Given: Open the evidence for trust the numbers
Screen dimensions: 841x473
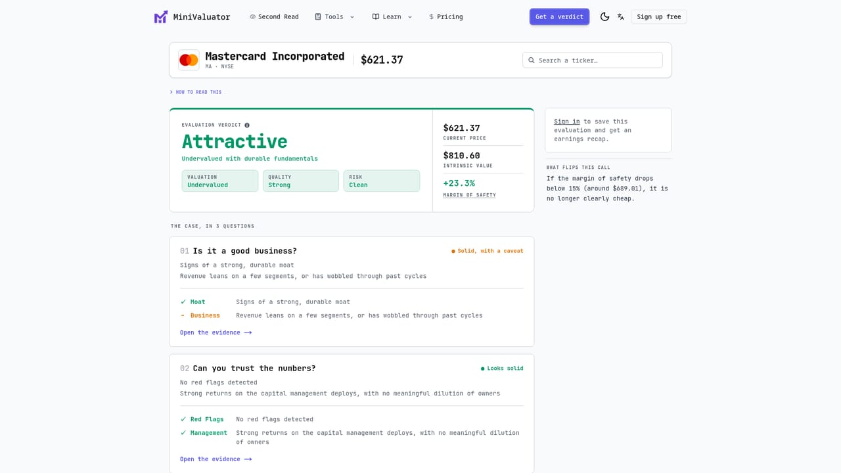Looking at the screenshot, I should 216,459.
